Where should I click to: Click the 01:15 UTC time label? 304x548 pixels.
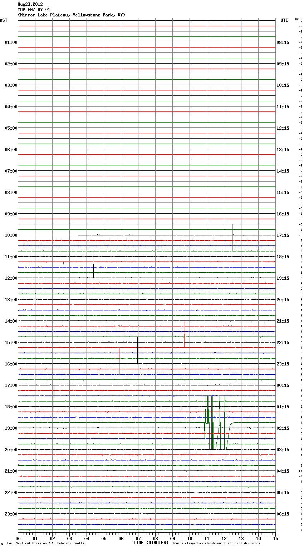tap(283, 407)
